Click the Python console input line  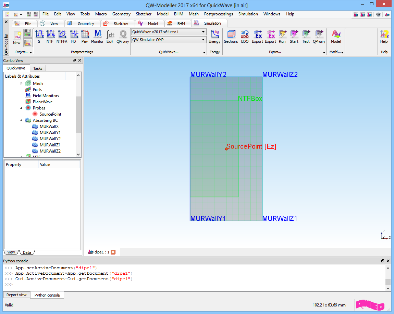(195, 284)
